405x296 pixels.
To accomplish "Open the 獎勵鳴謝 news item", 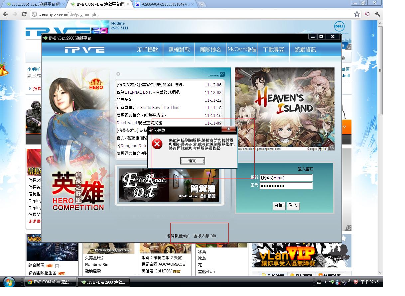I will [124, 100].
